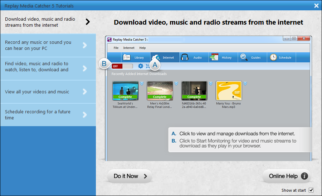The width and height of the screenshot is (322, 196).
Task: Click the Library tab label
Action: click(x=139, y=58)
